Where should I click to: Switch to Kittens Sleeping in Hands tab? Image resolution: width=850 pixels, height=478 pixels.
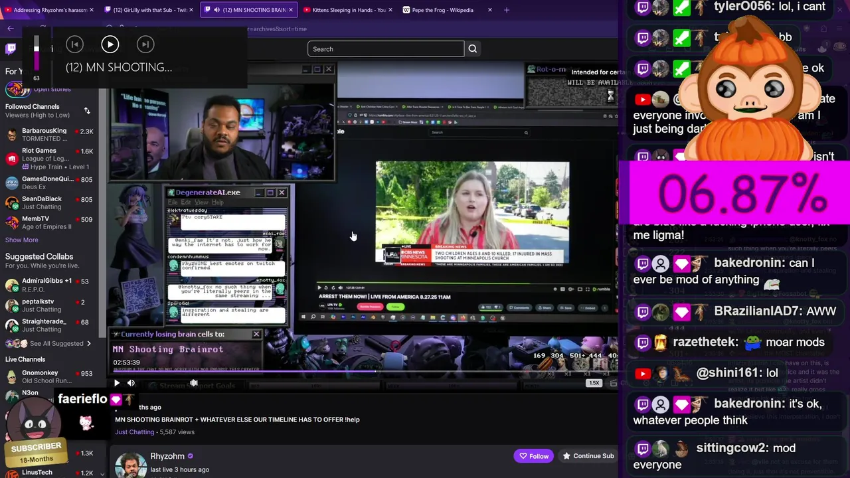click(x=348, y=10)
